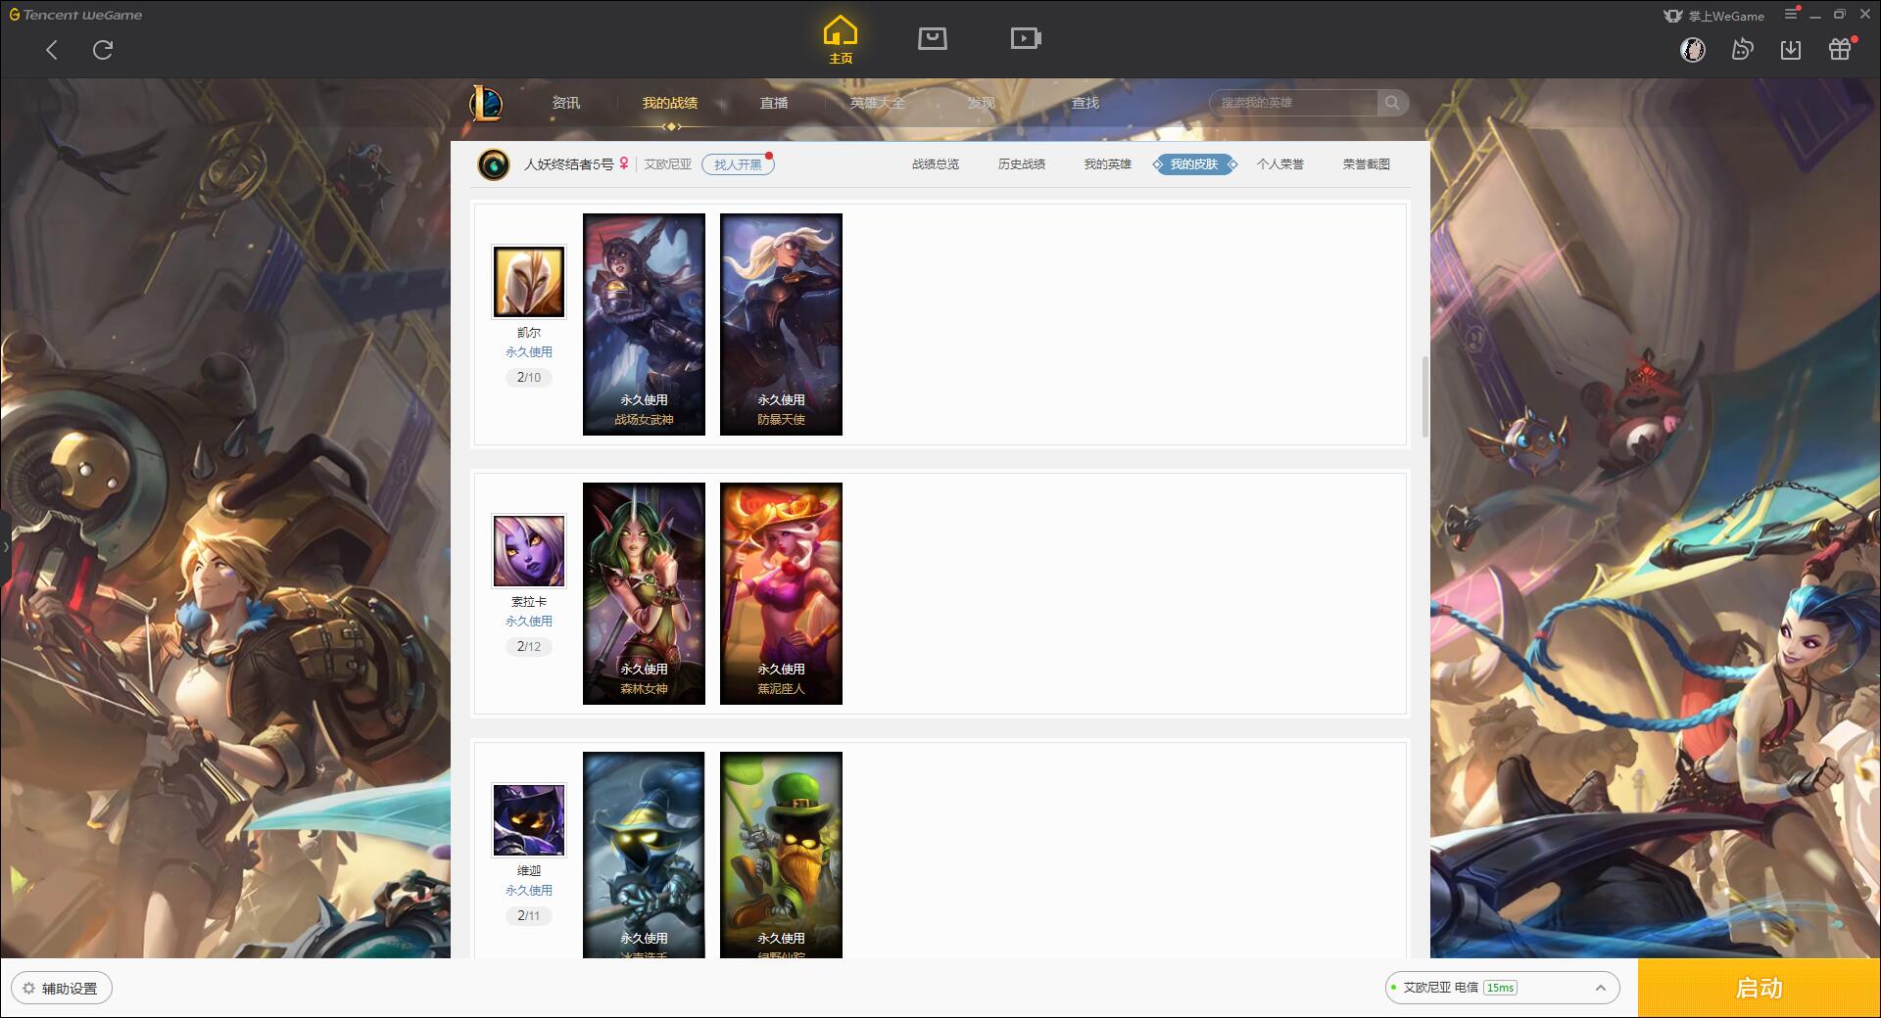
Task: Click the 凯尔 champion portrait icon
Action: 529,282
